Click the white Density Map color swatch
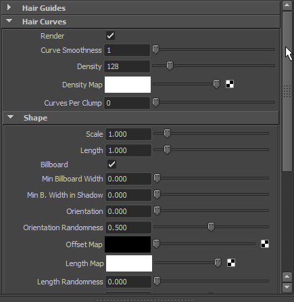Viewport: 294px width, 302px height. pos(128,85)
